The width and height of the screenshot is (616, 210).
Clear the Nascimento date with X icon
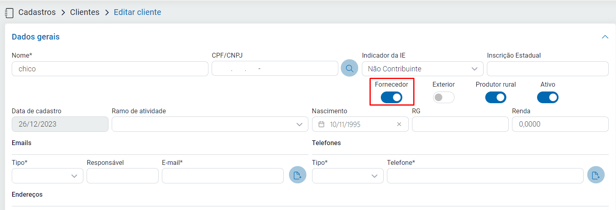coord(399,124)
